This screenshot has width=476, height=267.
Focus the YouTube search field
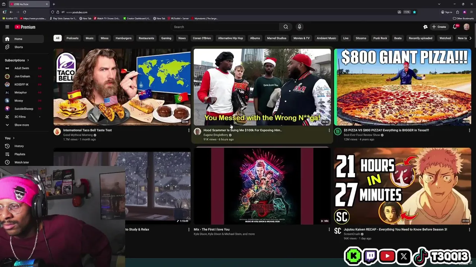tap(225, 27)
